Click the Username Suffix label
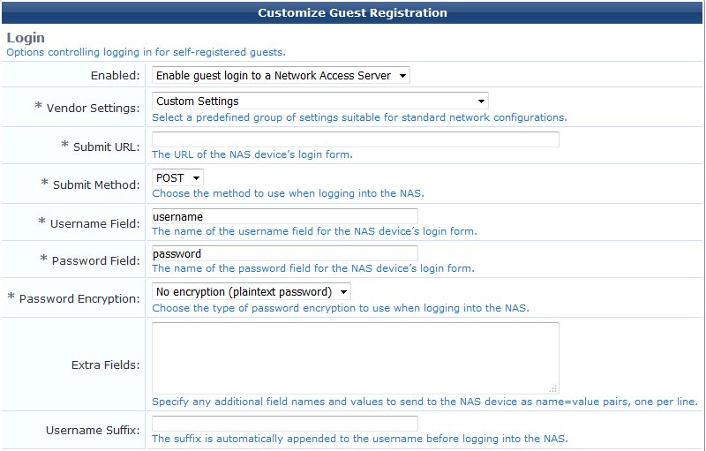 [93, 431]
